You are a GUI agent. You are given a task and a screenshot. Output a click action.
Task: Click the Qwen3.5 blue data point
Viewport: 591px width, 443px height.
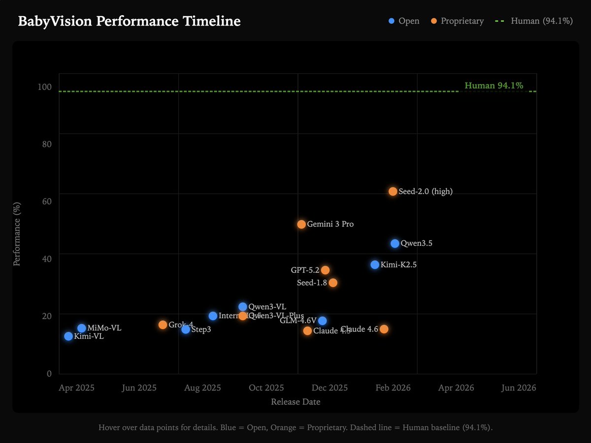pos(395,243)
